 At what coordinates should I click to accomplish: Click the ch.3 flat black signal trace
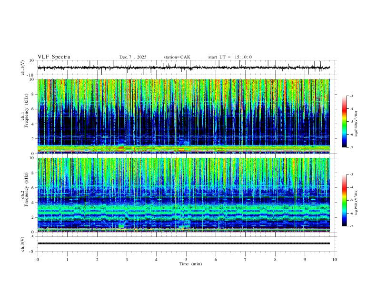point(183,243)
